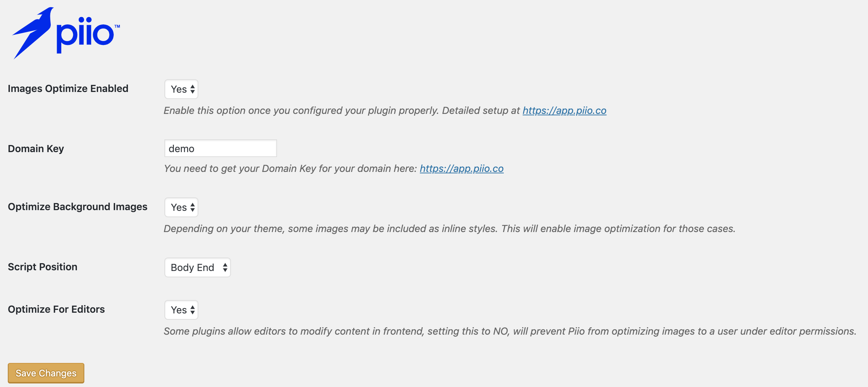Click the piio wordmark text in logo
The image size is (868, 387).
coord(85,35)
